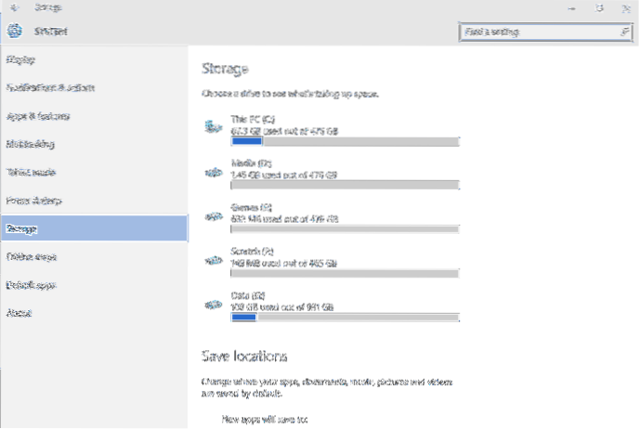The height and width of the screenshot is (429, 639).
Task: Click the back arrow in title bar
Action: coord(14,7)
